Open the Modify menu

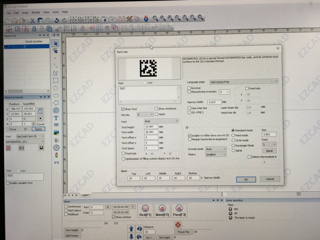point(36,13)
